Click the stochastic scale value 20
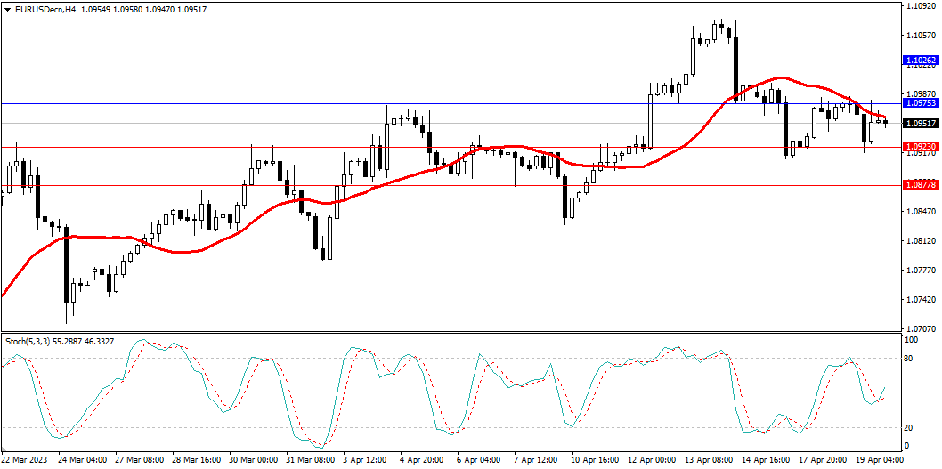 pyautogui.click(x=910, y=427)
